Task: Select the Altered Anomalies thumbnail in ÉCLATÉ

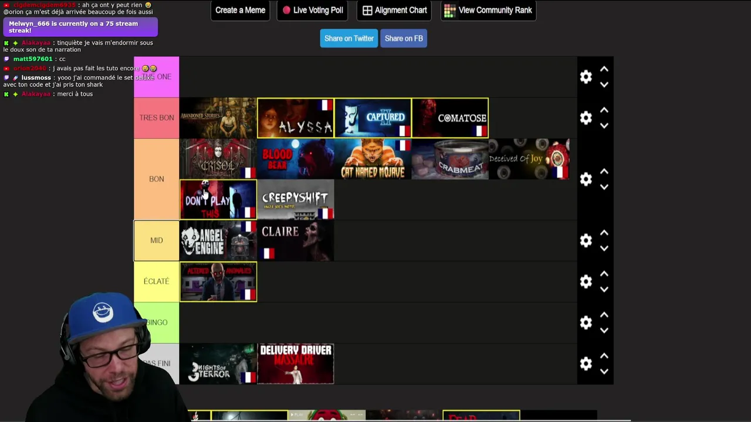Action: point(218,281)
